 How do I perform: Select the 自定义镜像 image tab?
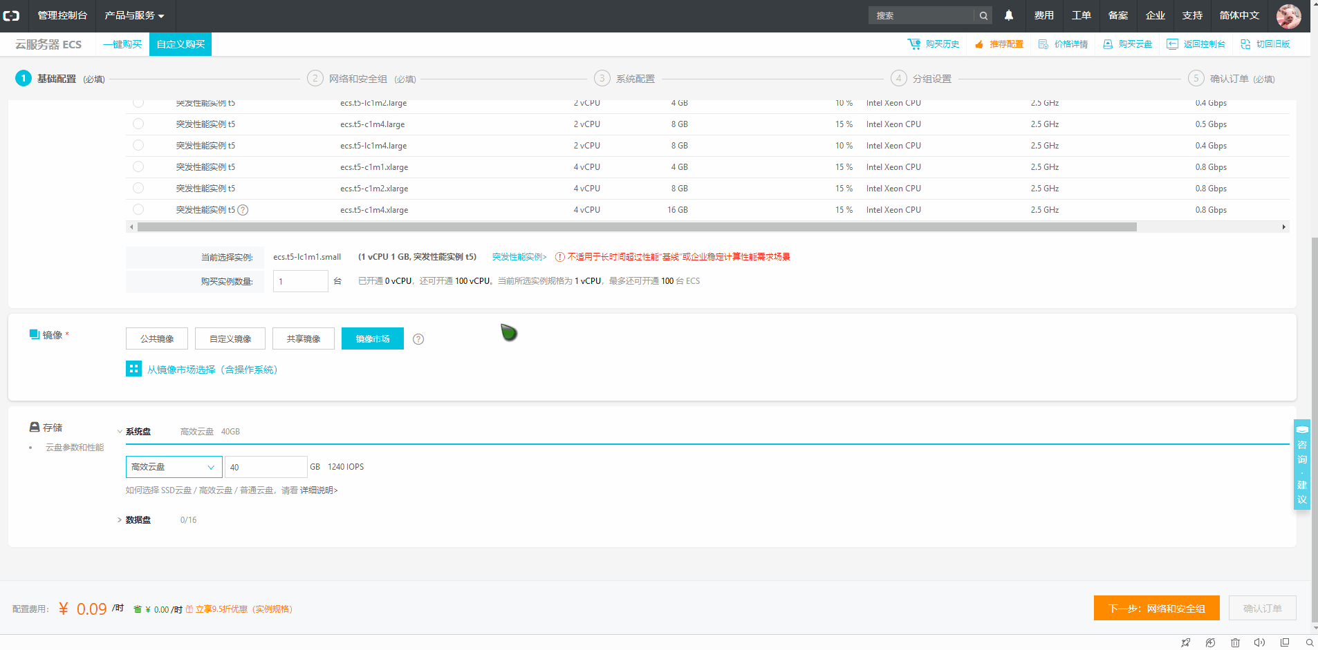230,338
